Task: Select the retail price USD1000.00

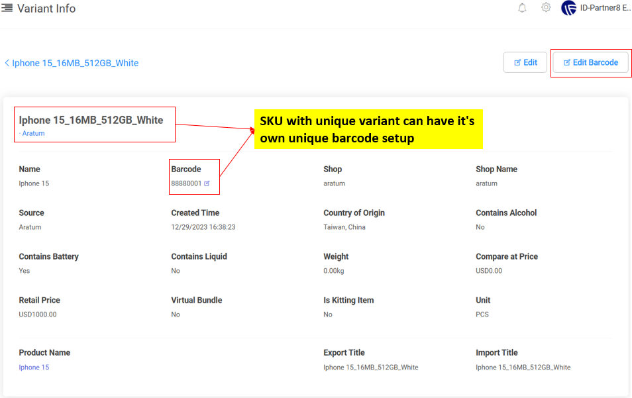Action: pyautogui.click(x=38, y=315)
